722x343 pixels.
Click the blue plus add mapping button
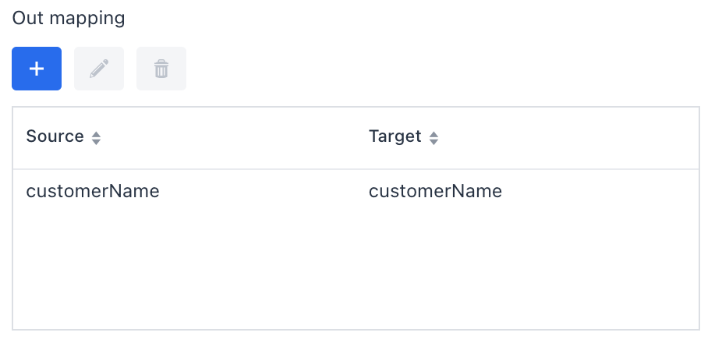point(37,69)
